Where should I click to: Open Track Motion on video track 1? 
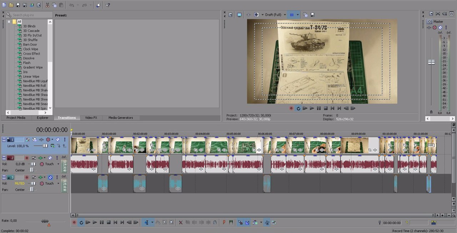point(34,139)
